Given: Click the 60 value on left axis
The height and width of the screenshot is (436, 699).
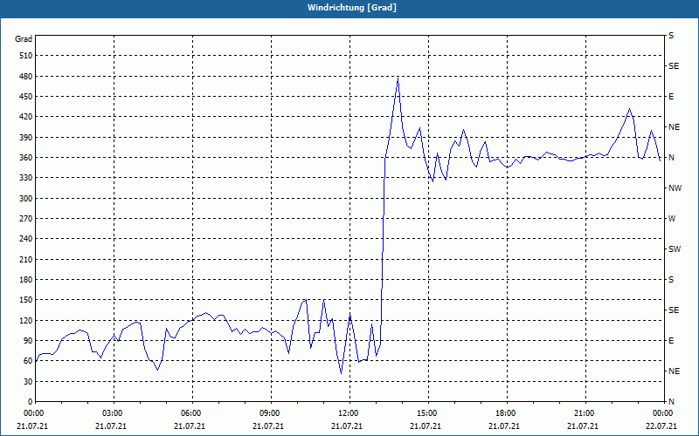Looking at the screenshot, I should tap(28, 361).
